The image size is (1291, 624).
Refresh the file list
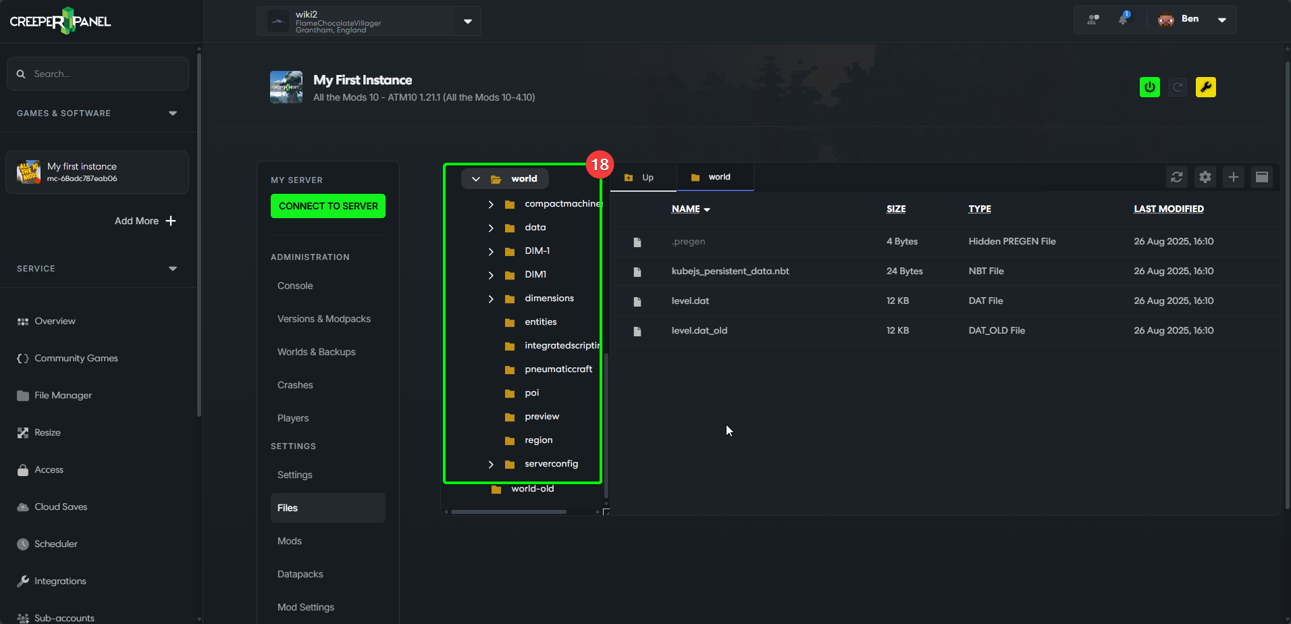click(1177, 177)
